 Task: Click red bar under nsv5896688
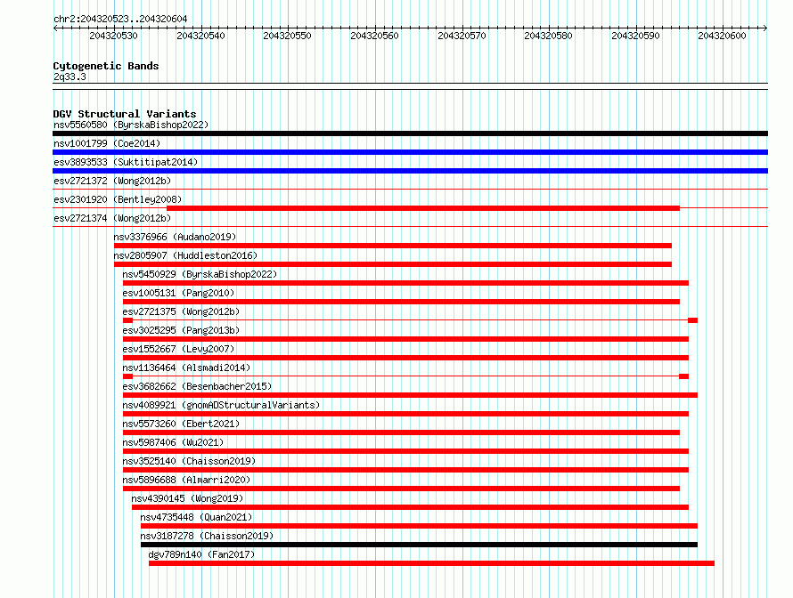click(x=401, y=489)
